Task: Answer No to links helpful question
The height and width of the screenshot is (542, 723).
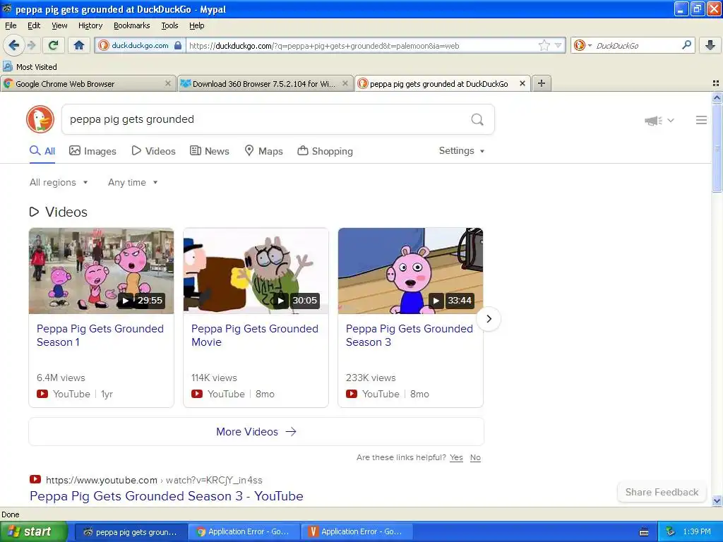Action: (x=475, y=457)
